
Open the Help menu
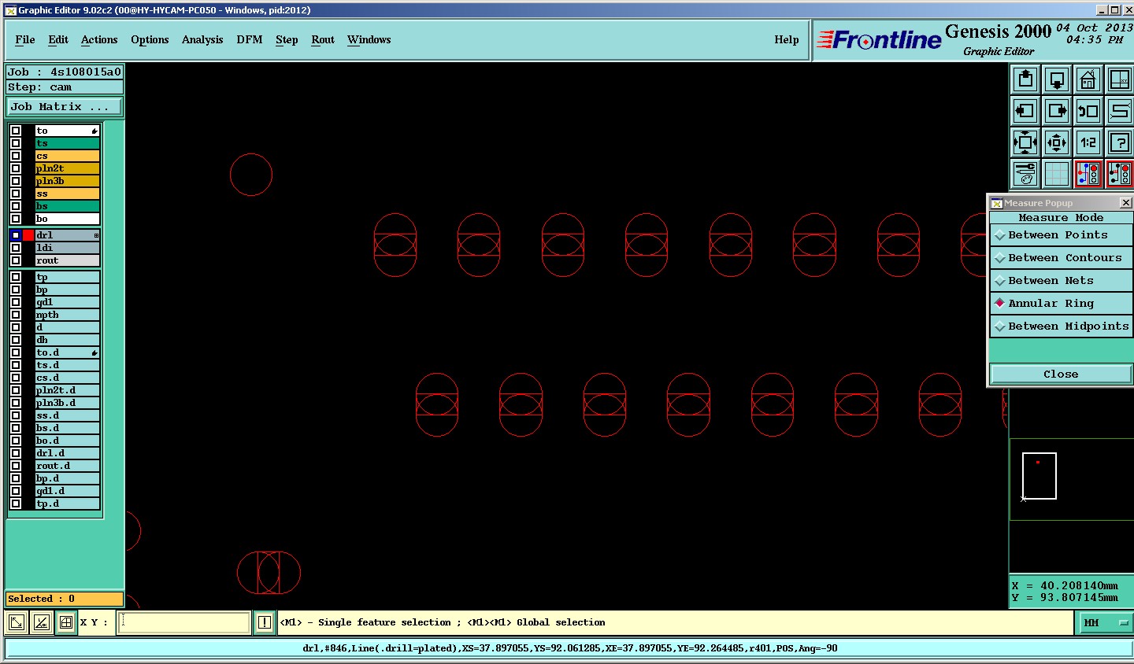point(787,40)
